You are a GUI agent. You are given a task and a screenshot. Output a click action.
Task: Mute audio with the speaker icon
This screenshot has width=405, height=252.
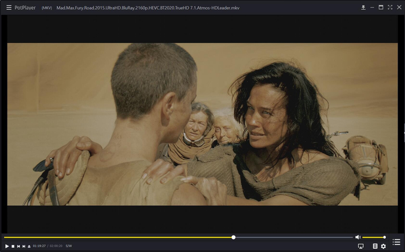point(358,237)
